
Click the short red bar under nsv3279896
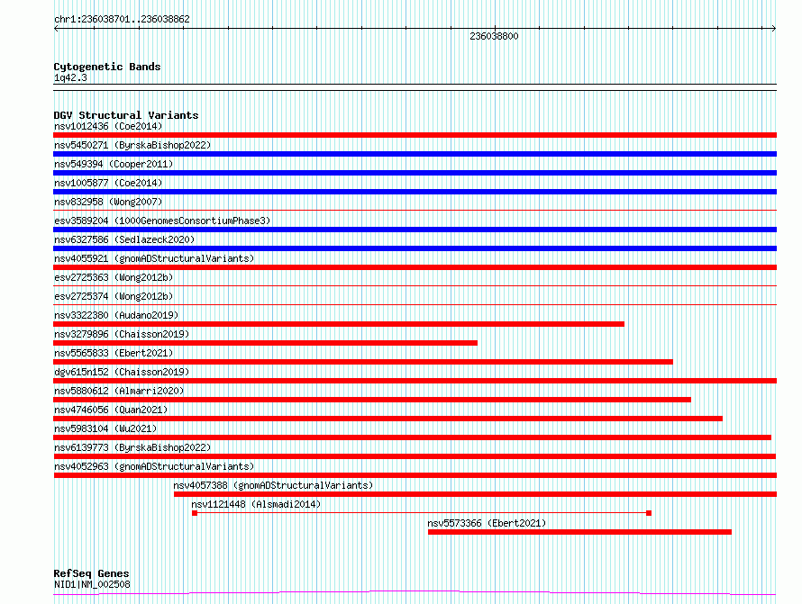click(266, 343)
